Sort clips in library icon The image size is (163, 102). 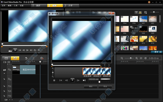[x=146, y=13]
